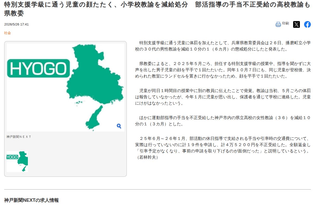
Task: Click the paragraph starting ２５年６月～２６年１月
Action: [223, 148]
